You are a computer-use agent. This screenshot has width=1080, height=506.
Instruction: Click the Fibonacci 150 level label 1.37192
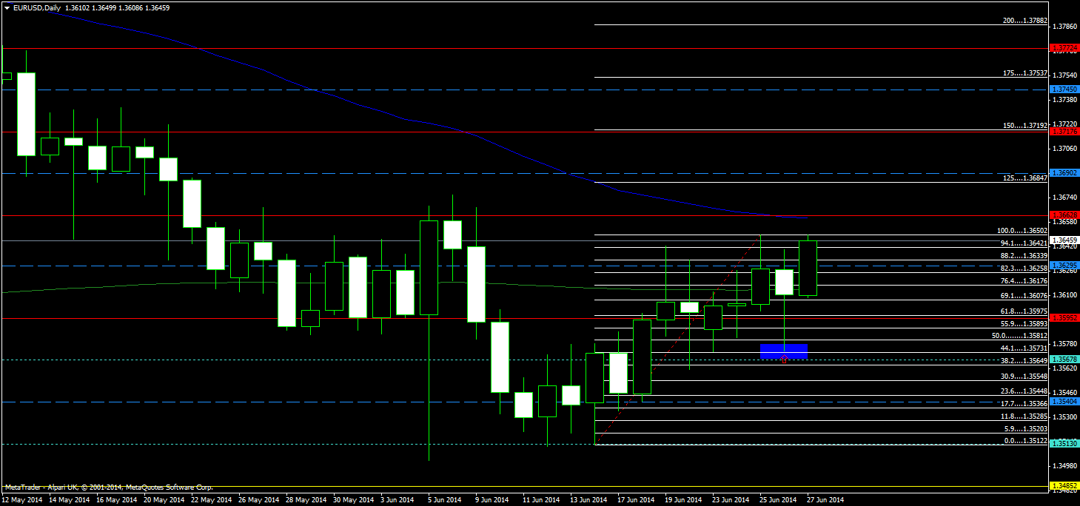pyautogui.click(x=1024, y=126)
